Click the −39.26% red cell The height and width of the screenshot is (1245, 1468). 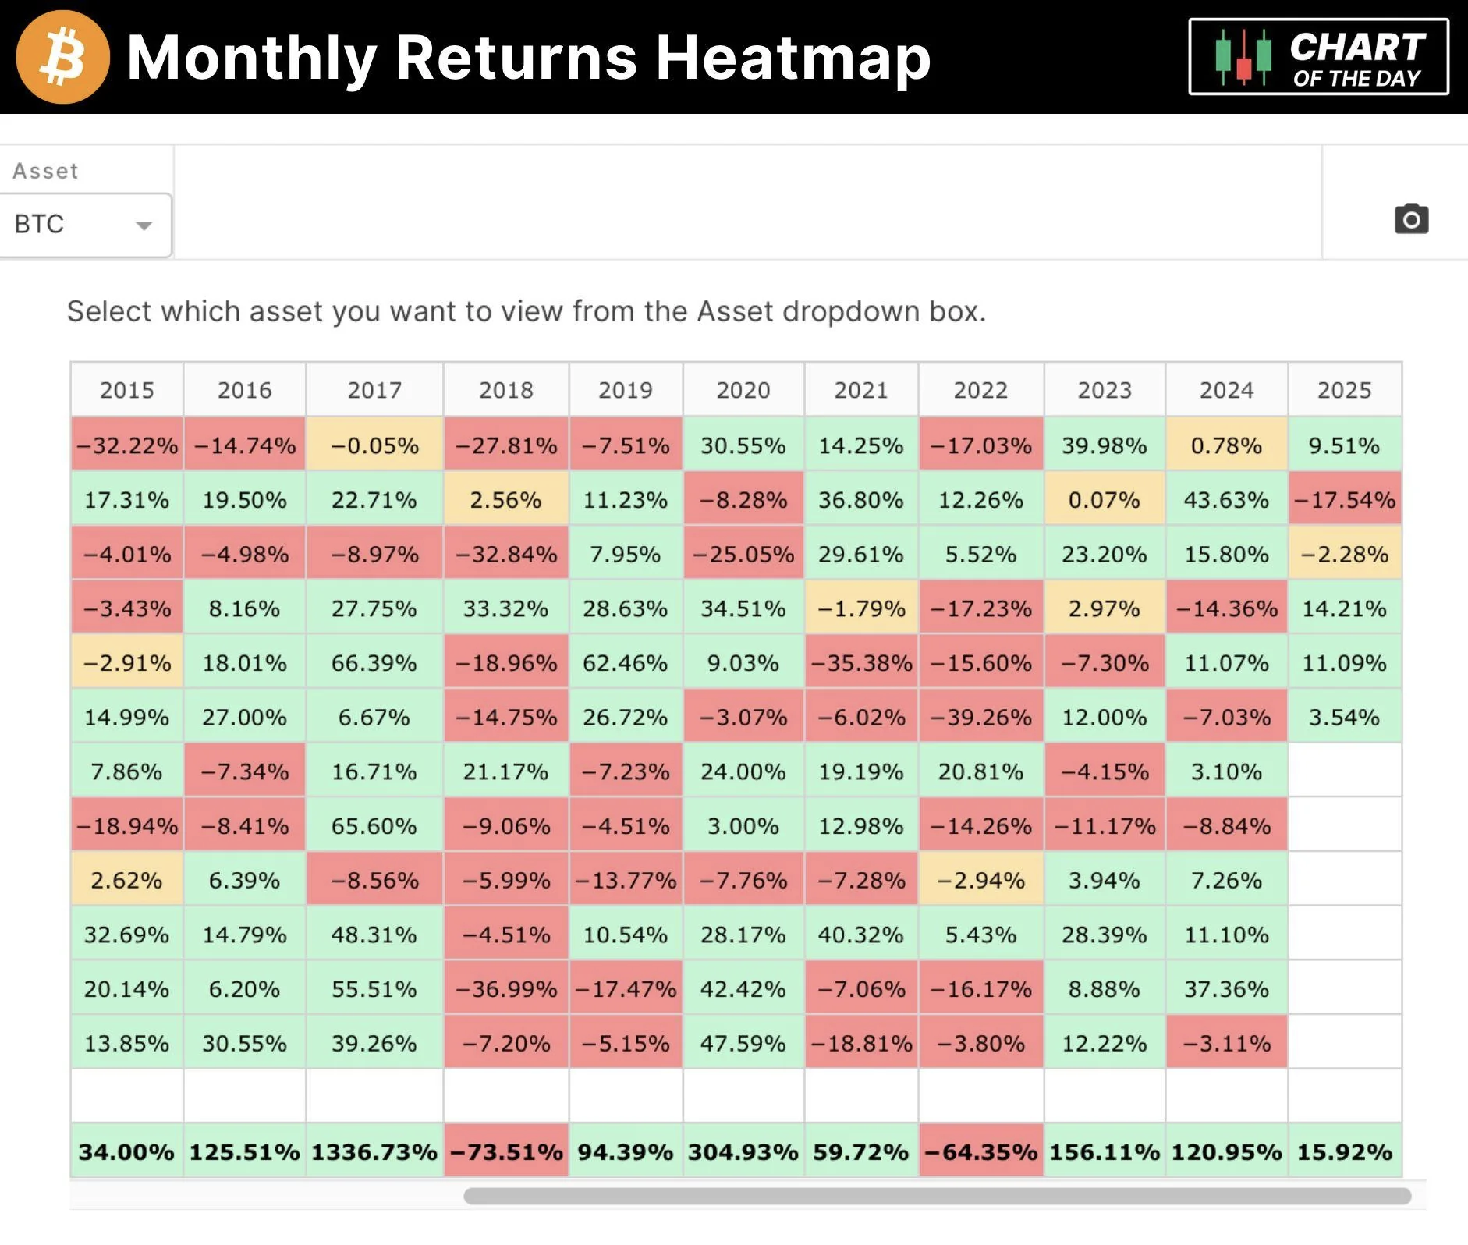point(980,717)
